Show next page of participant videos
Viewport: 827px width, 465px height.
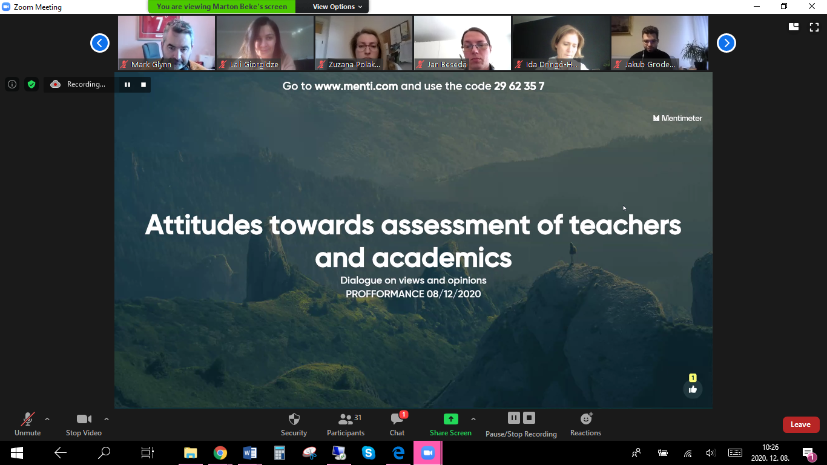click(726, 43)
